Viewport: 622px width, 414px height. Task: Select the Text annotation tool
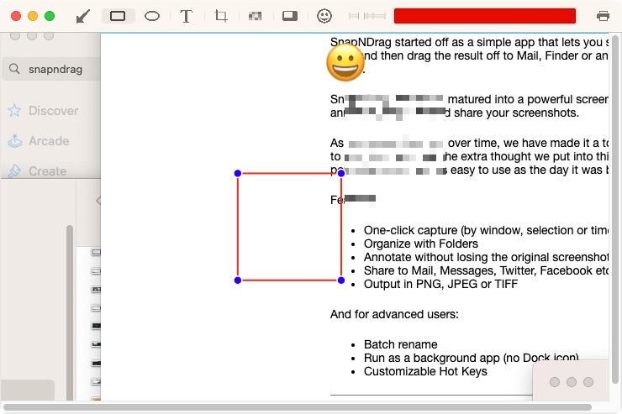coord(186,16)
